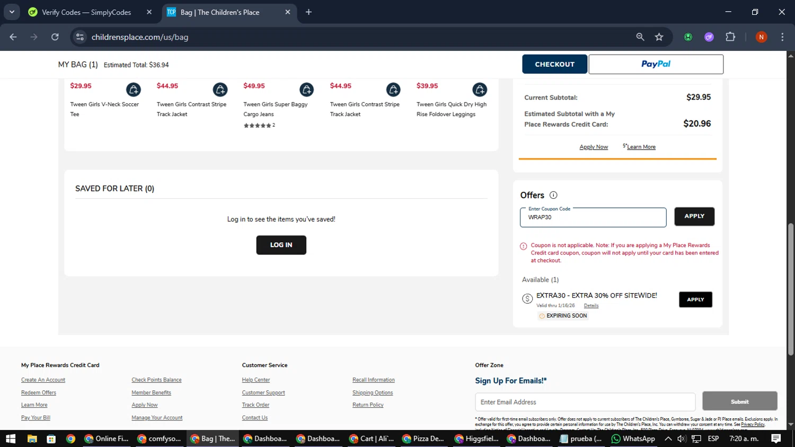
Task: Open the Chrome three-dot menu
Action: tap(782, 37)
